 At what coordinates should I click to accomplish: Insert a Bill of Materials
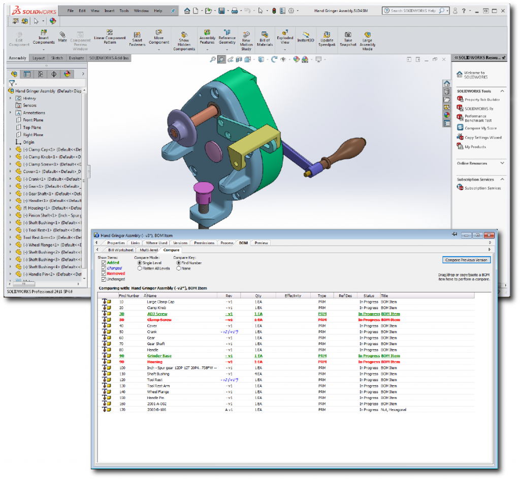point(265,39)
